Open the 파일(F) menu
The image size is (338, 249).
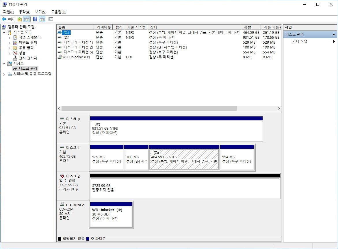tap(8, 12)
